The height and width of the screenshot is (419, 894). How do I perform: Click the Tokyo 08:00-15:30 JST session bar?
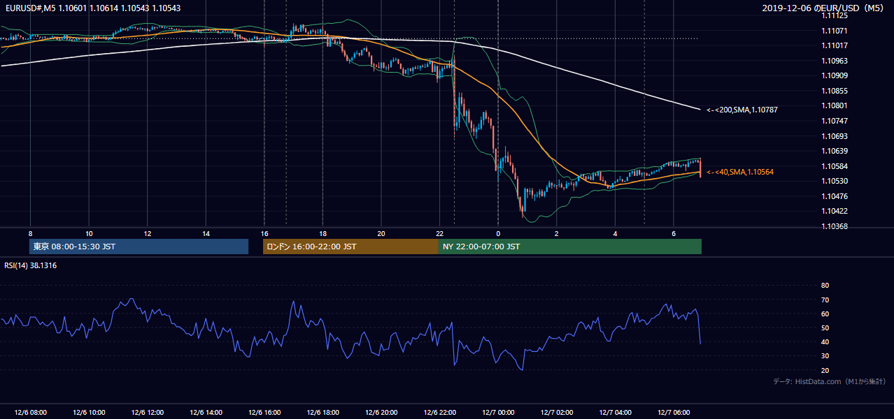point(139,247)
